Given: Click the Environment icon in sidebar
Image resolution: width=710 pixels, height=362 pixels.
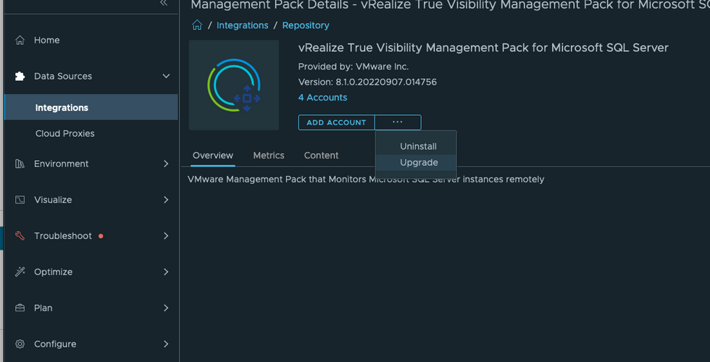Looking at the screenshot, I should click(20, 164).
